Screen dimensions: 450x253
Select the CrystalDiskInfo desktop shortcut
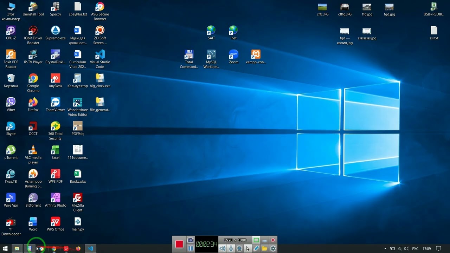pyautogui.click(x=56, y=57)
